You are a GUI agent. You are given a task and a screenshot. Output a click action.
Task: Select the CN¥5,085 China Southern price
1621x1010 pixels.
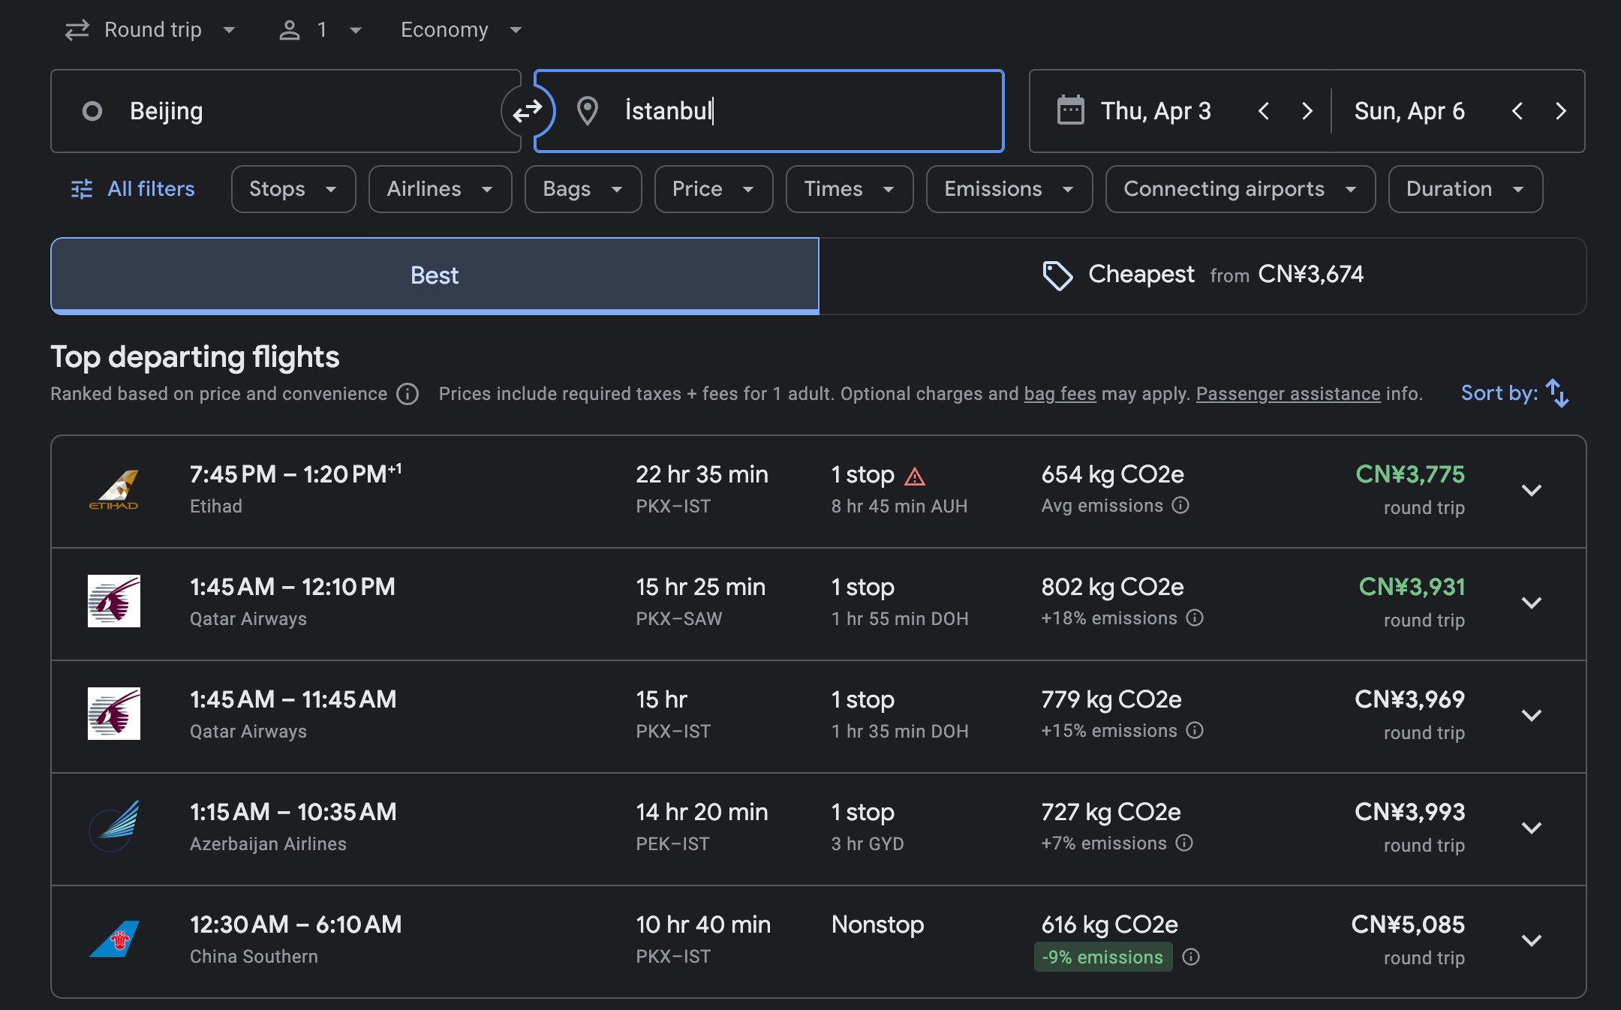[x=1408, y=924]
